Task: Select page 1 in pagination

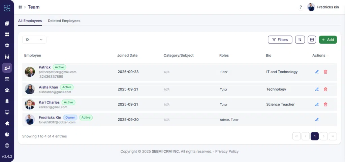Action: pos(315,136)
